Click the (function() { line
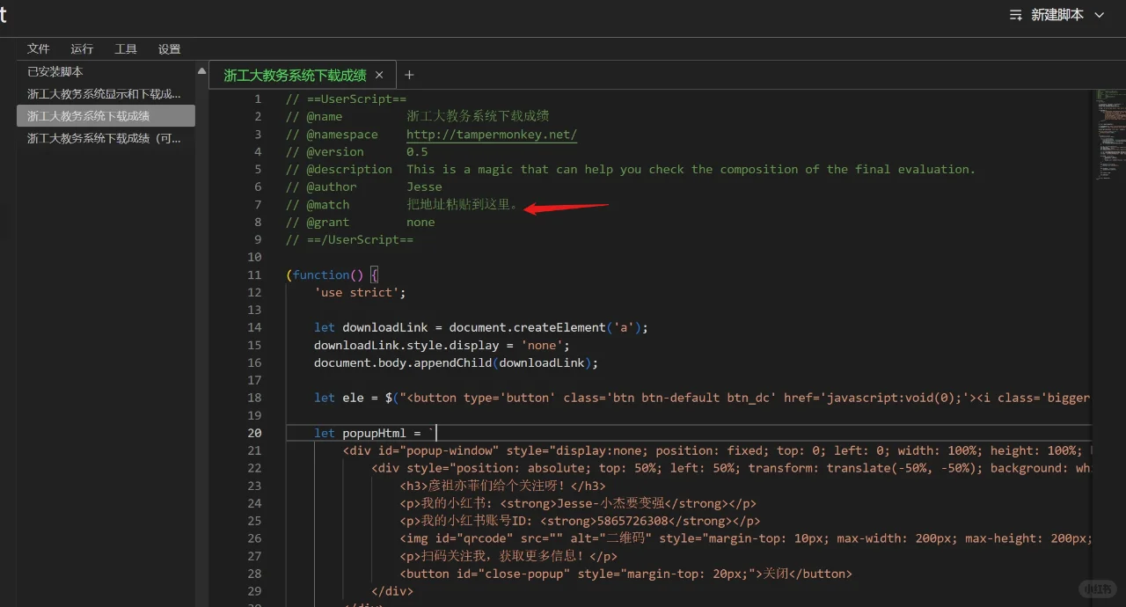1126x607 pixels. coord(332,274)
